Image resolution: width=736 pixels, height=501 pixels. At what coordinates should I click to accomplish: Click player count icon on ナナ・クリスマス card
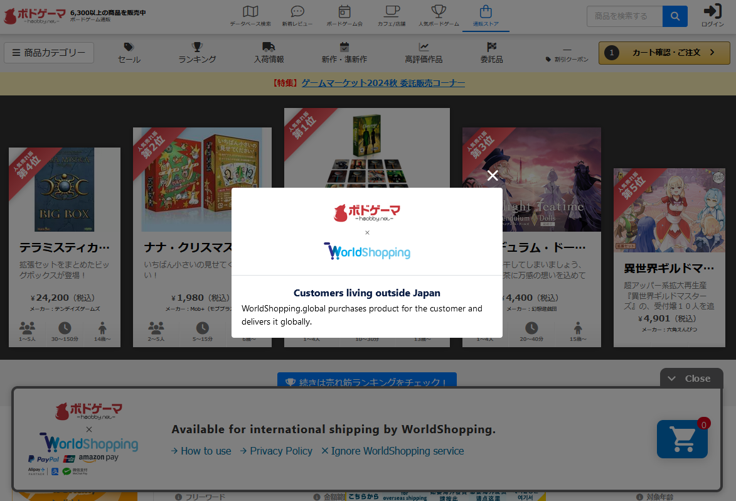coord(156,327)
